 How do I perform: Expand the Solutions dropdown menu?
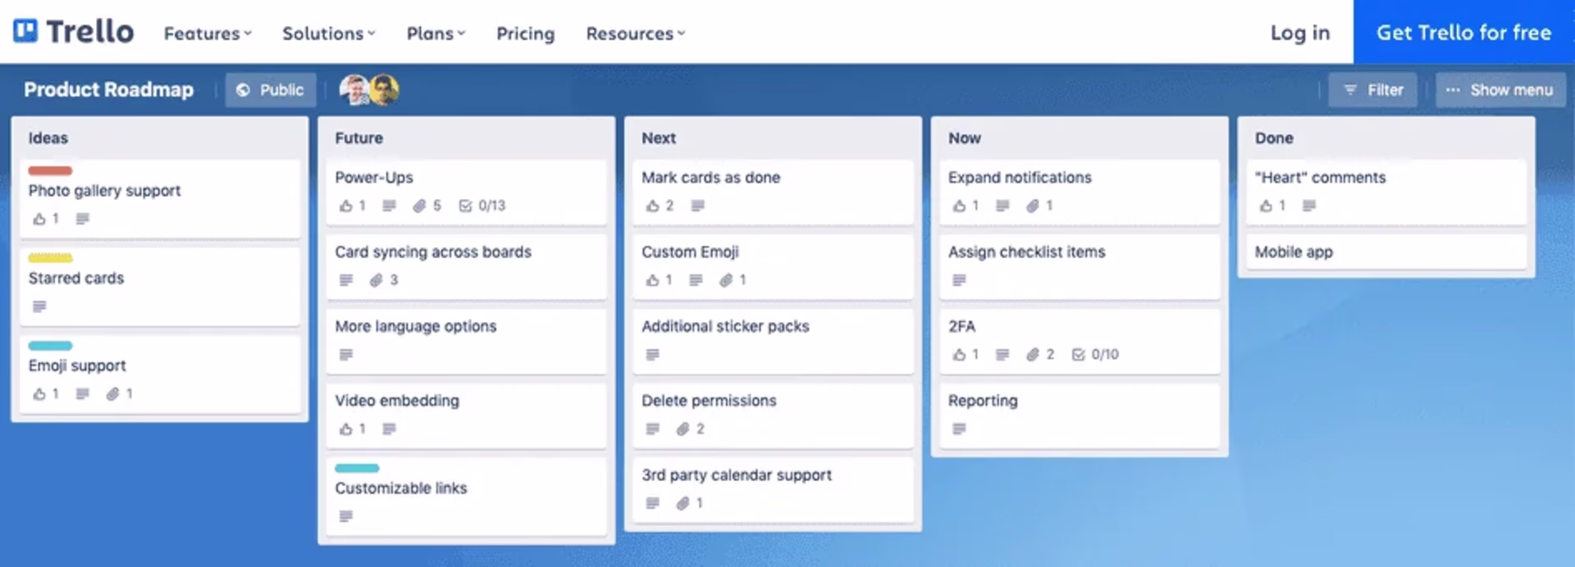(329, 34)
